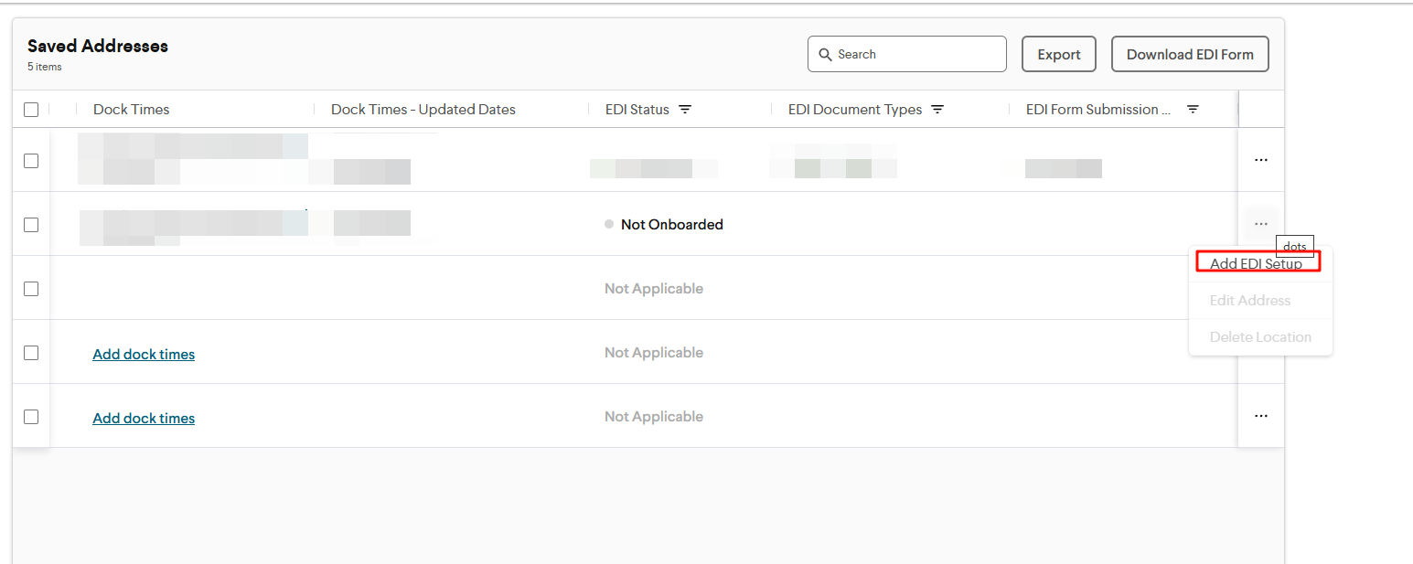Viewport: 1413px width, 564px height.
Task: Check the last row's checkbox
Action: 31,417
